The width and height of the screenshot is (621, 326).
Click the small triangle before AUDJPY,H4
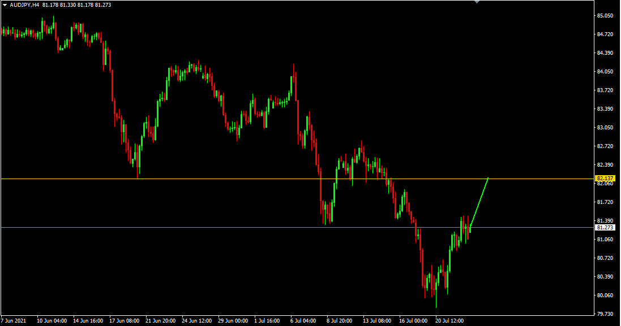[5, 5]
